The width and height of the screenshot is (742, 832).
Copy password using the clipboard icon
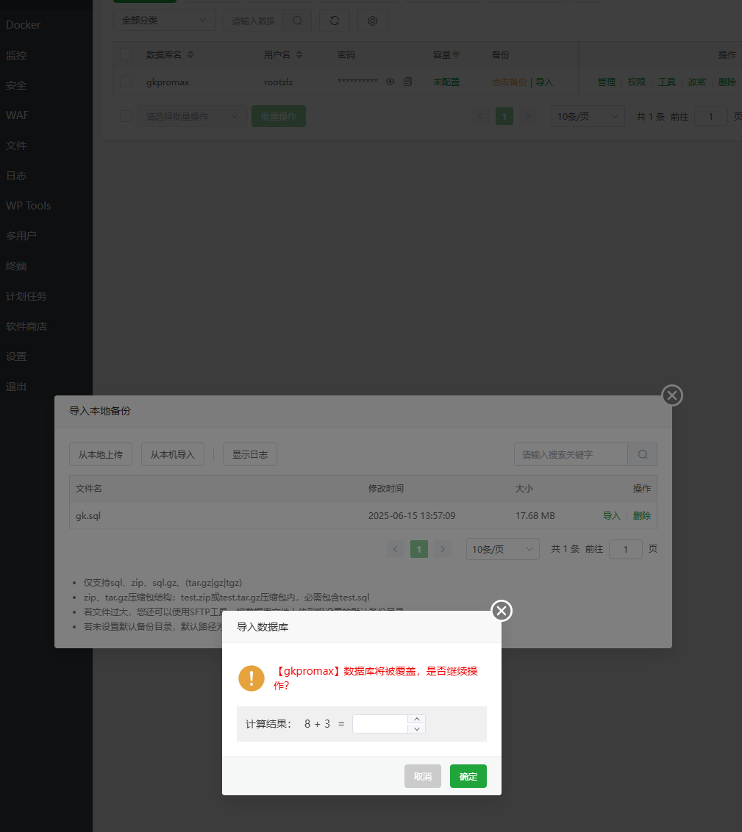click(407, 82)
